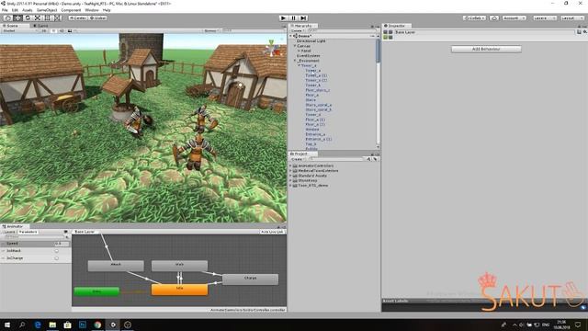
Task: Toggle Animator layers eye visibility icon
Action: (x=65, y=232)
